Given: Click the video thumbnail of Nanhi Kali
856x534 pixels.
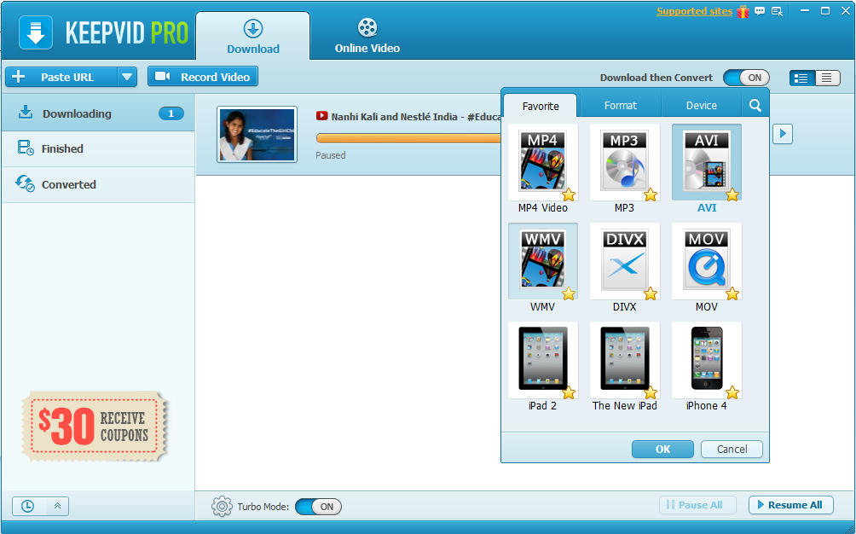Looking at the screenshot, I should (257, 134).
